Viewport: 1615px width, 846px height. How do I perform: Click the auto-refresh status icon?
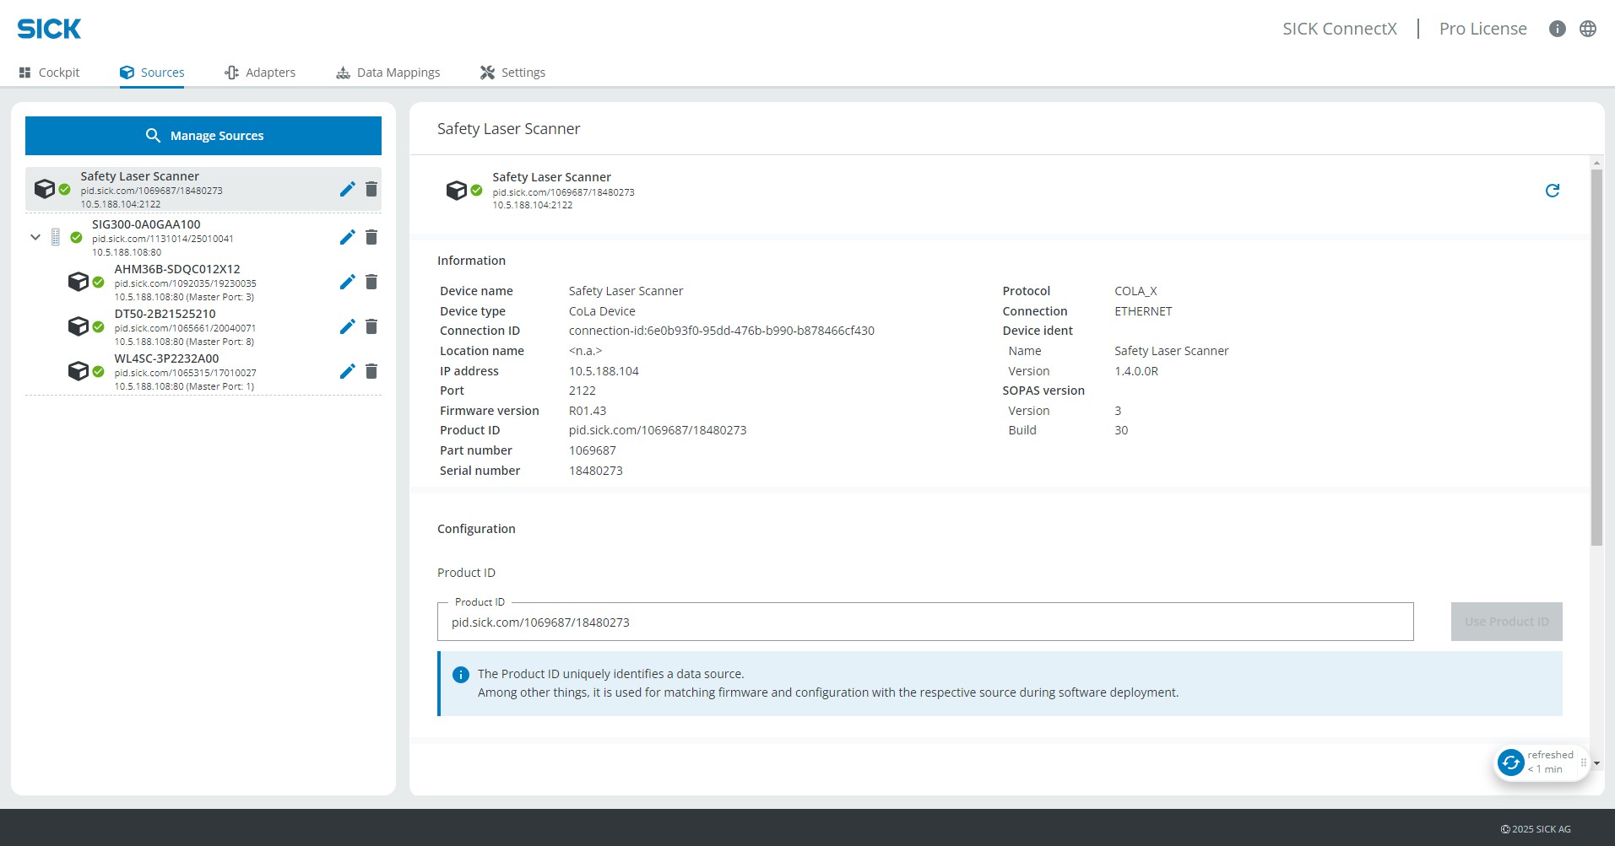tap(1511, 762)
